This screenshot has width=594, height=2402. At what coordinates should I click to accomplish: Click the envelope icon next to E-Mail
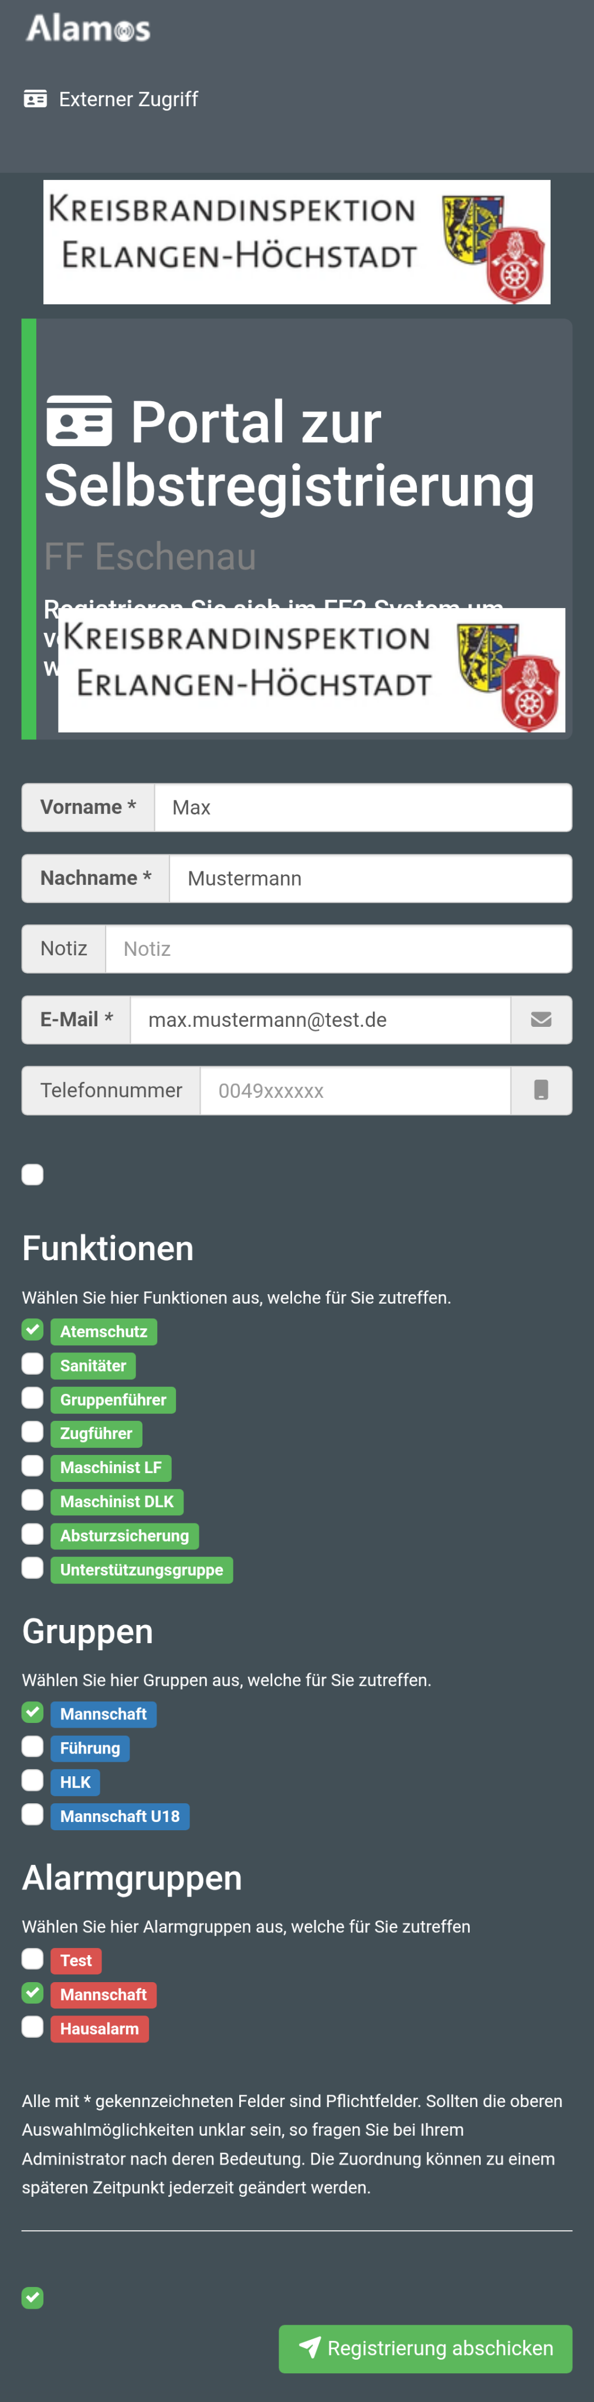541,1019
